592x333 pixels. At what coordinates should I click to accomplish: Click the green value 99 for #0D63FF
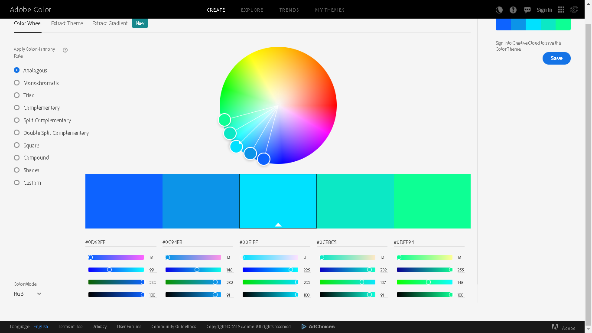[x=152, y=270]
